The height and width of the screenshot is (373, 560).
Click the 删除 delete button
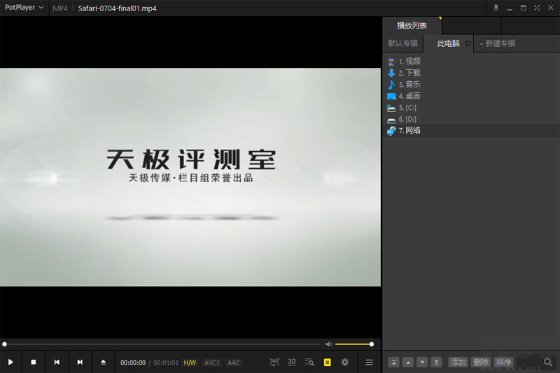click(x=481, y=363)
